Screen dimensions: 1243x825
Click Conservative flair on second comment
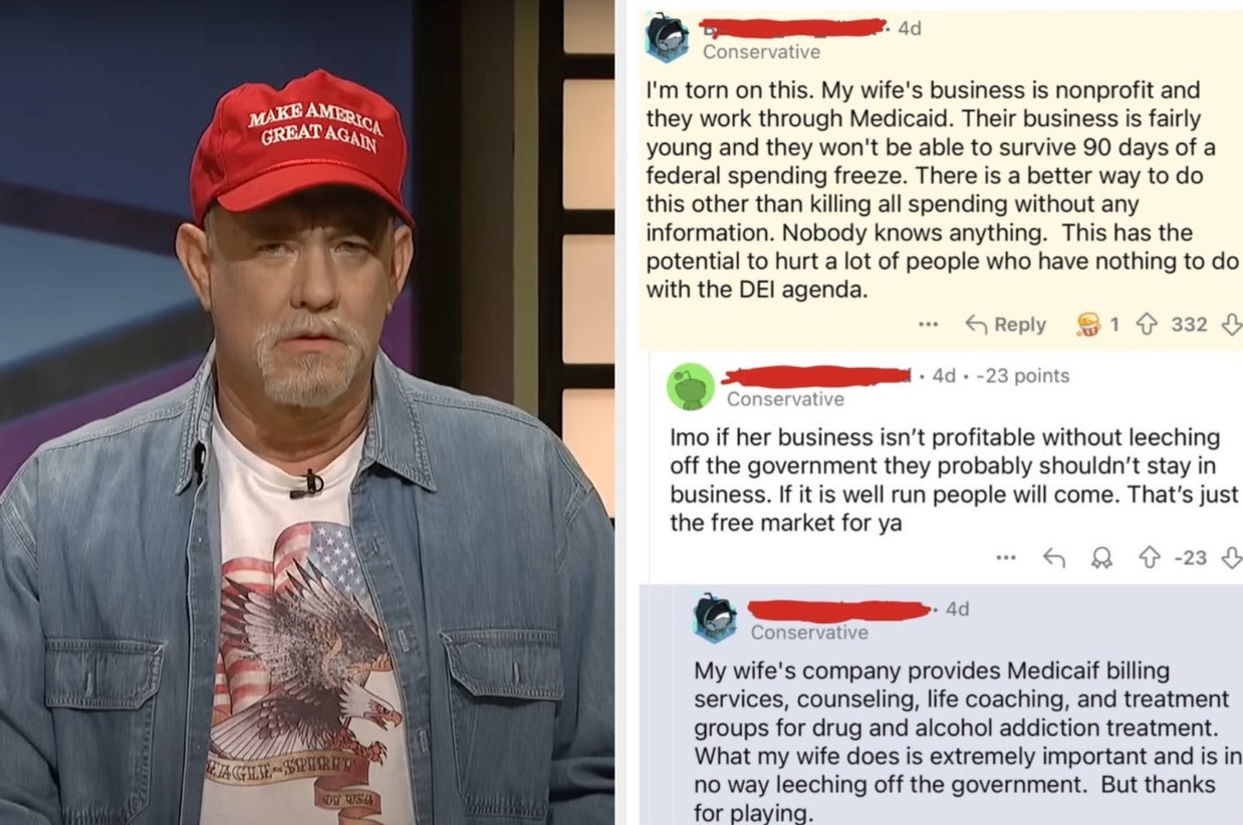786,399
